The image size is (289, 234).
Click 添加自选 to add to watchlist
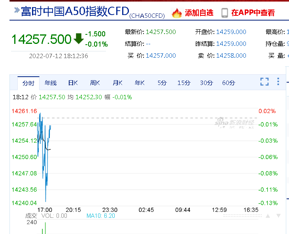click(x=199, y=13)
